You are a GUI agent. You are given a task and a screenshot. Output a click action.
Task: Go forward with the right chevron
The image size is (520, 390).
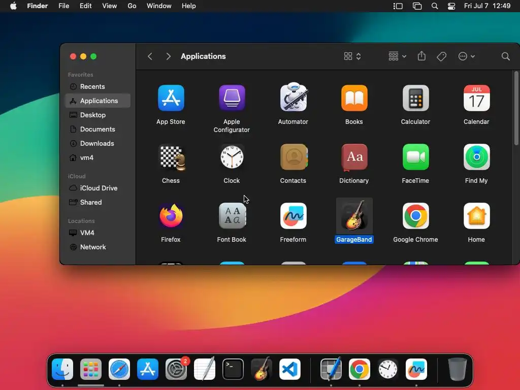point(168,56)
